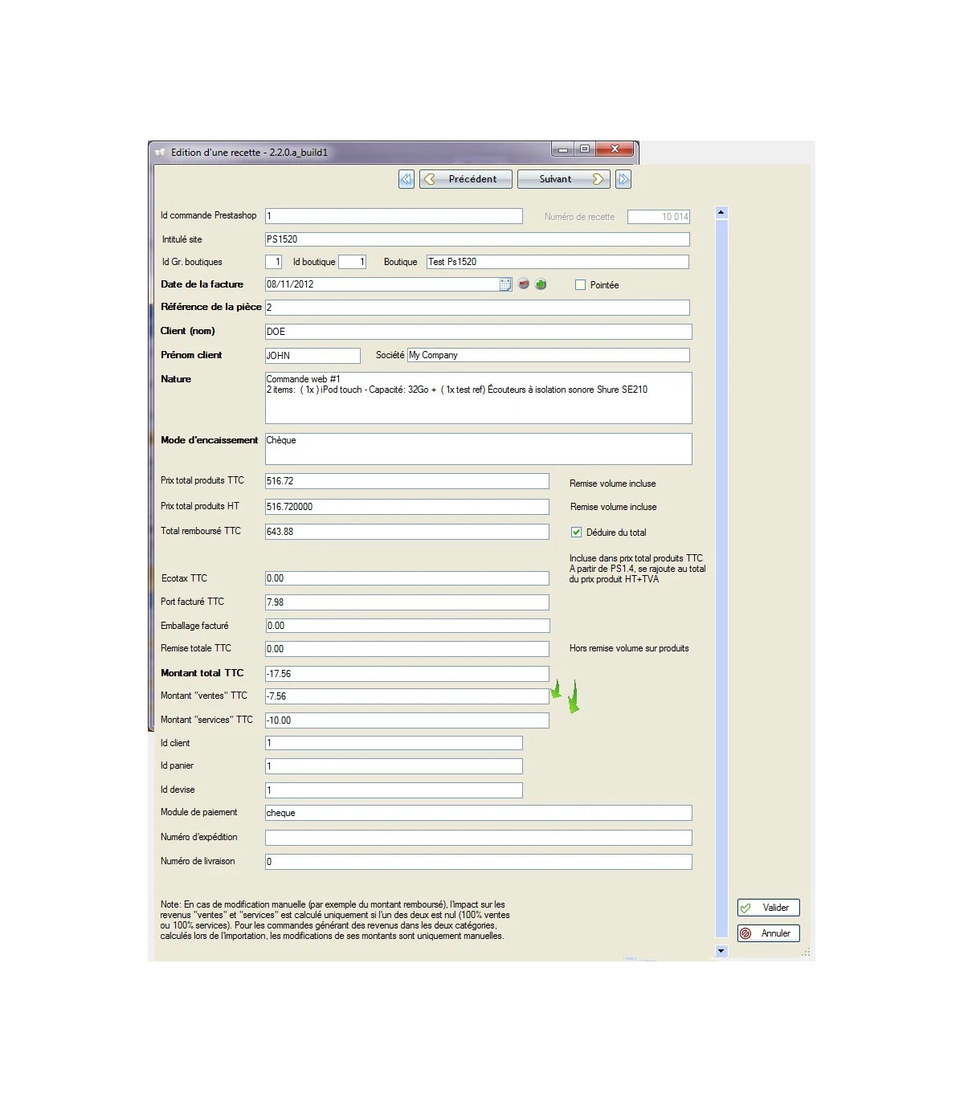964x1102 pixels.
Task: Click the "Date de la facture" label
Action: 202,284
